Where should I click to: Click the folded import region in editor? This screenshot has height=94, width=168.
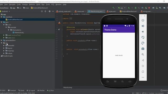click(71, 19)
